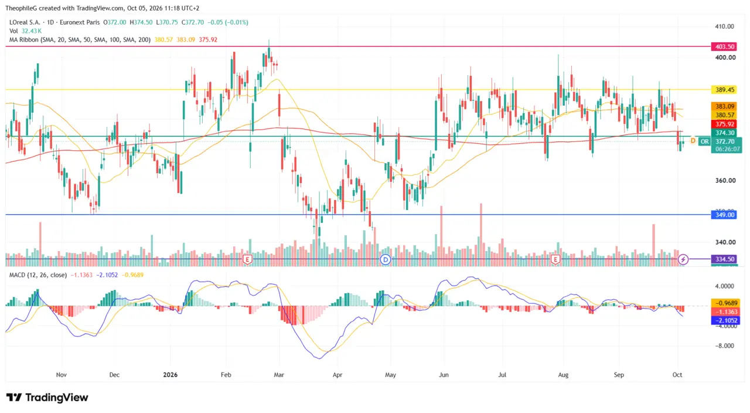Click the 2026 label on time axis
This screenshot has width=750, height=413.
coord(171,374)
